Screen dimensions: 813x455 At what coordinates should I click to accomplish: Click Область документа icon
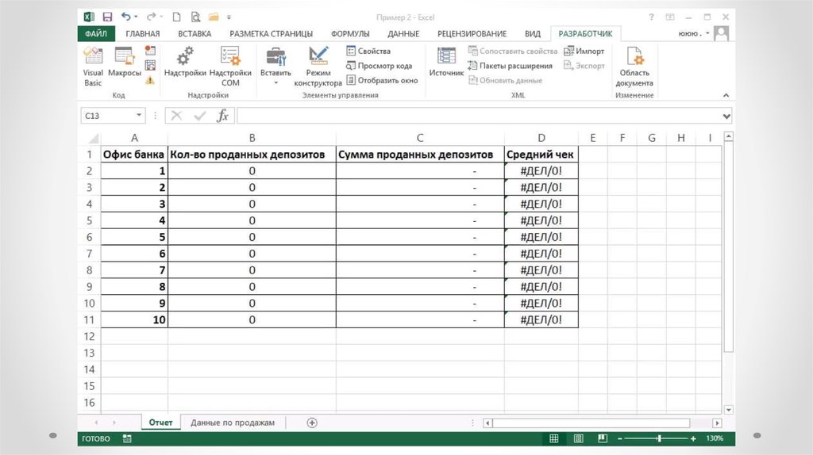(634, 65)
